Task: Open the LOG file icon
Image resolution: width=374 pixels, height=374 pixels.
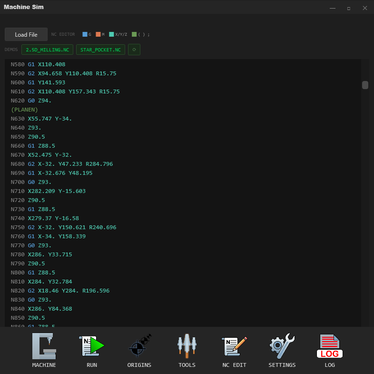Action: pos(330,346)
